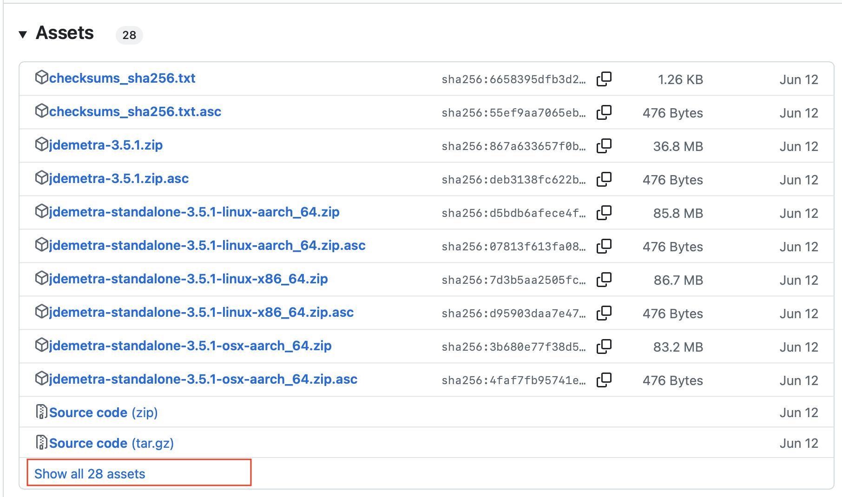Copy SHA256 hash for checksums_sha256.txt
The height and width of the screenshot is (497, 842).
(x=604, y=79)
